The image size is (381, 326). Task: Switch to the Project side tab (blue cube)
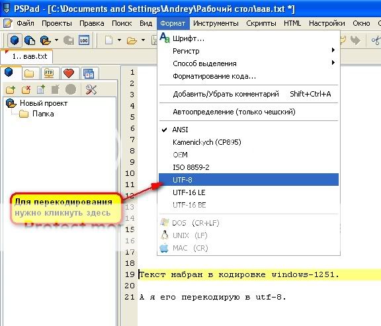pos(9,72)
